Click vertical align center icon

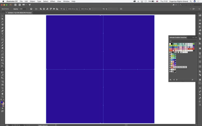coord(54,9)
